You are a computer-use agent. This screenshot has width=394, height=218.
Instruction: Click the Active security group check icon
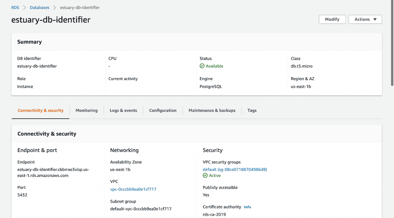[205, 175]
